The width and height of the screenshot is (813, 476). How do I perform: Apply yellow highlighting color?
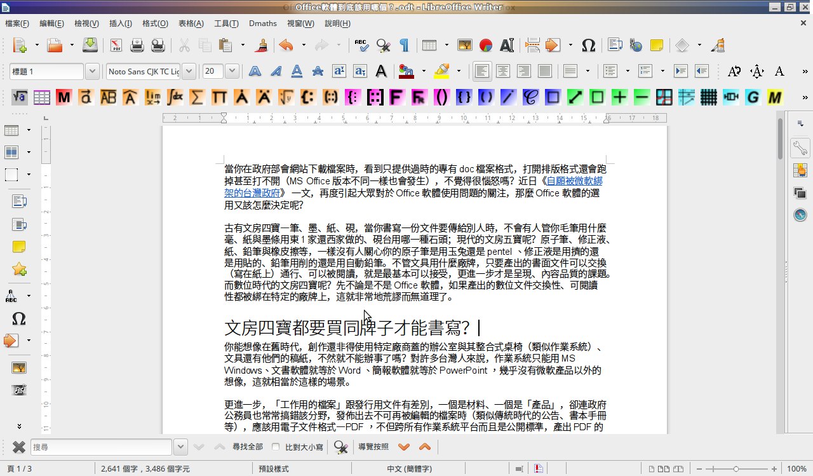coord(442,71)
